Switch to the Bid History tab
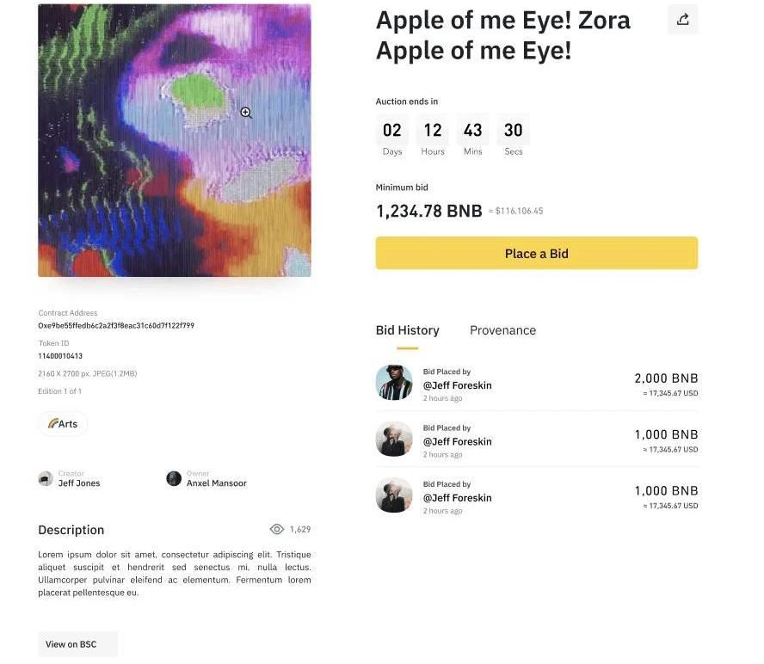The image size is (764, 664). click(x=407, y=330)
